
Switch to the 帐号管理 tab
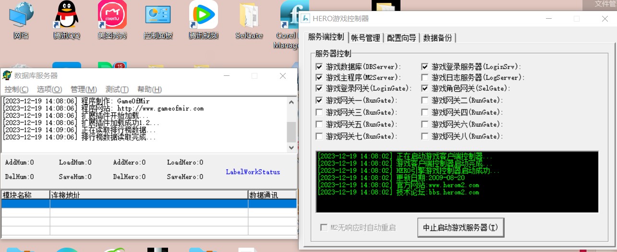365,38
